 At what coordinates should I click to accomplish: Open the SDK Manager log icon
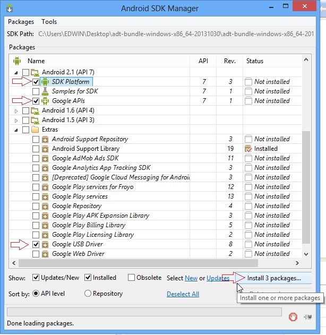click(x=307, y=317)
